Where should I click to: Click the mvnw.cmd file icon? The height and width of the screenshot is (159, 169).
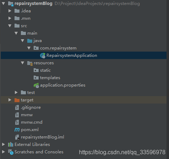[x=17, y=122]
